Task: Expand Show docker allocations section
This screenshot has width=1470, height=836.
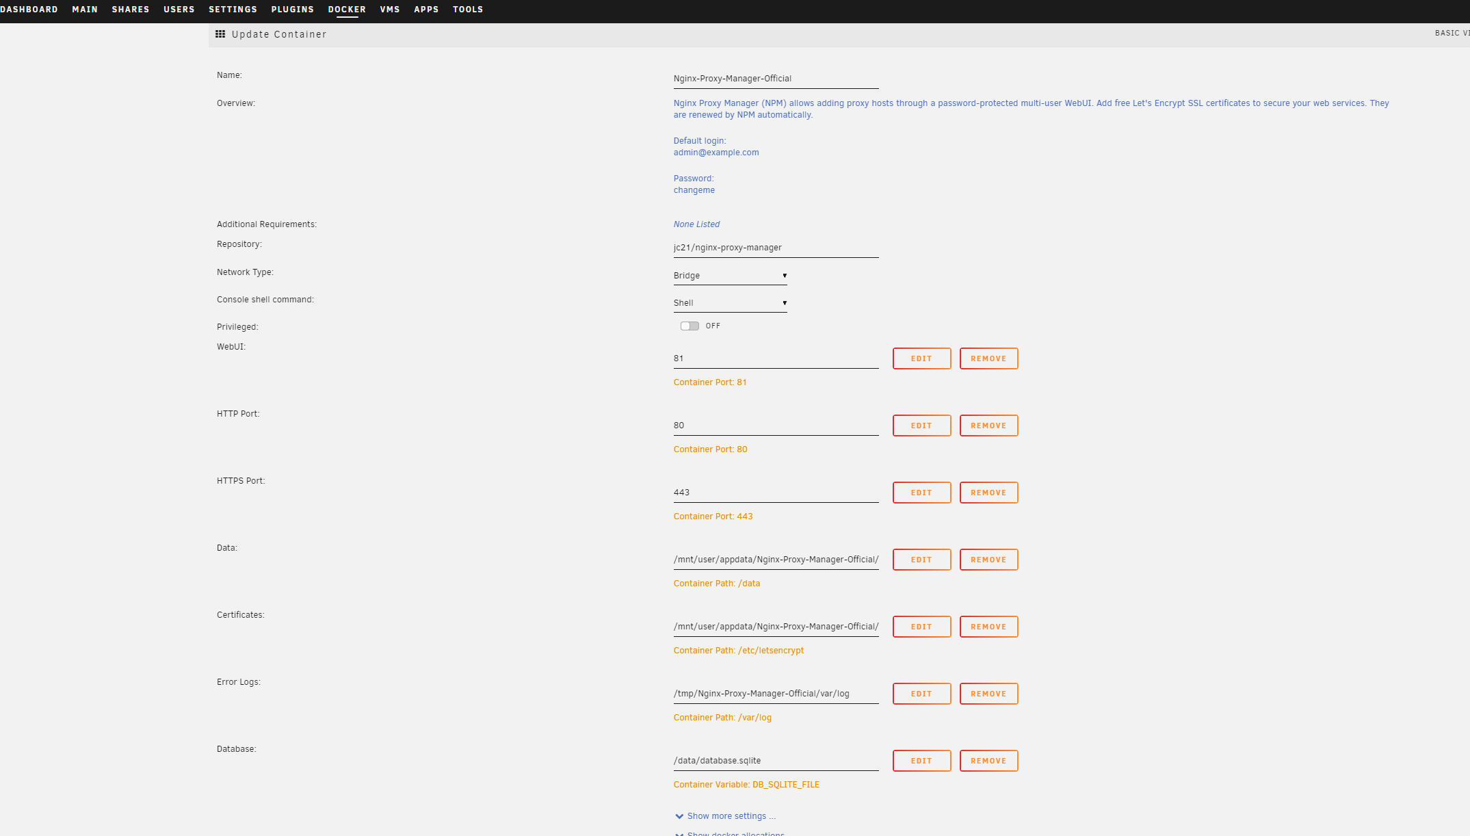Action: pos(735,833)
